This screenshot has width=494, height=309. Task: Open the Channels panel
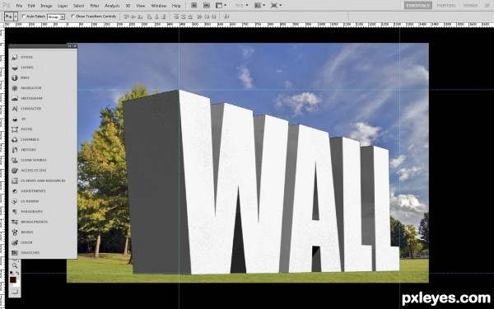26,139
